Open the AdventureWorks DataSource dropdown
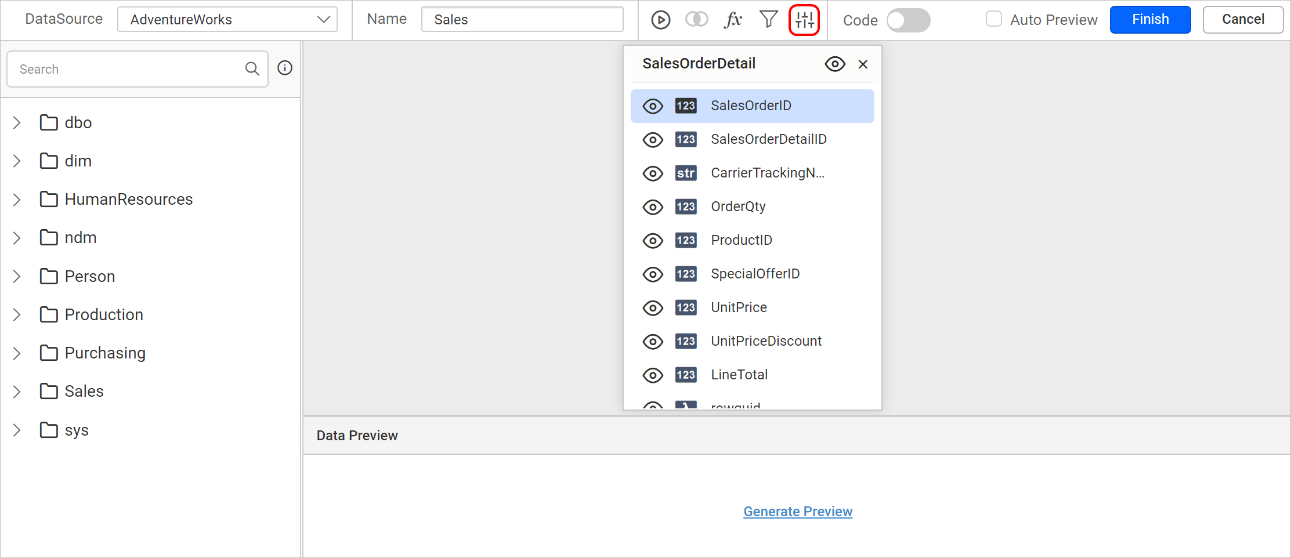The width and height of the screenshot is (1291, 558). tap(227, 19)
